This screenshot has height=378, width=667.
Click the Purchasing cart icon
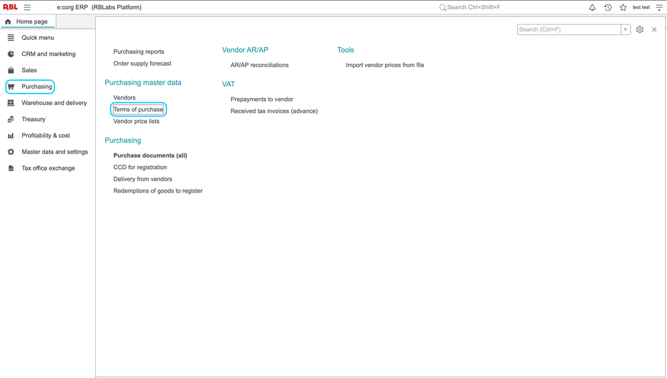pos(11,87)
